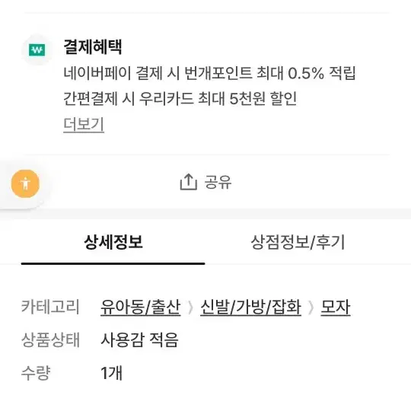
Task: Select the 상품상태 row label
Action: [x=50, y=339]
